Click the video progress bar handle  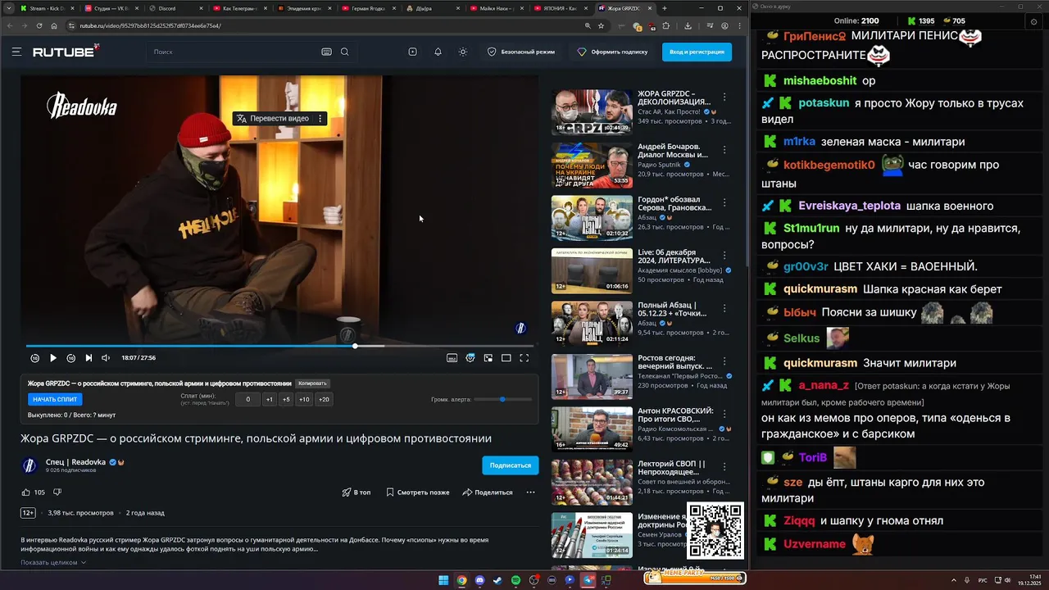(355, 346)
